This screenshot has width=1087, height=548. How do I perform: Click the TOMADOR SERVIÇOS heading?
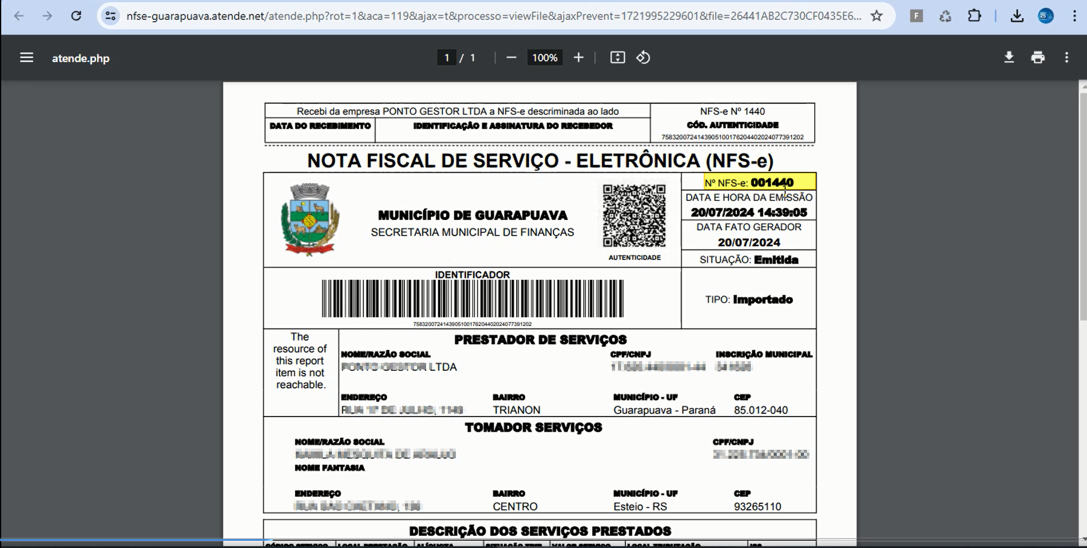tap(534, 427)
